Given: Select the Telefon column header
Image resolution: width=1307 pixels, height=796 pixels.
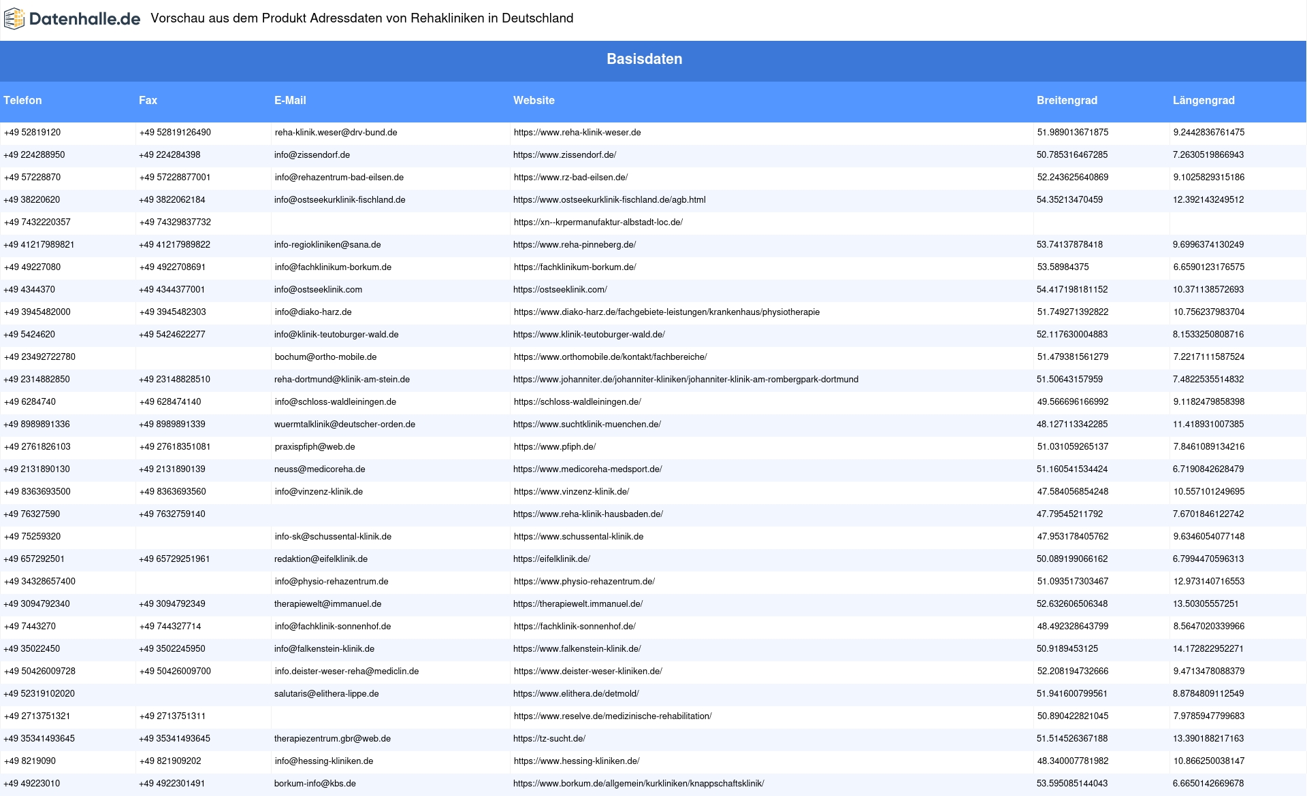Looking at the screenshot, I should tap(22, 101).
